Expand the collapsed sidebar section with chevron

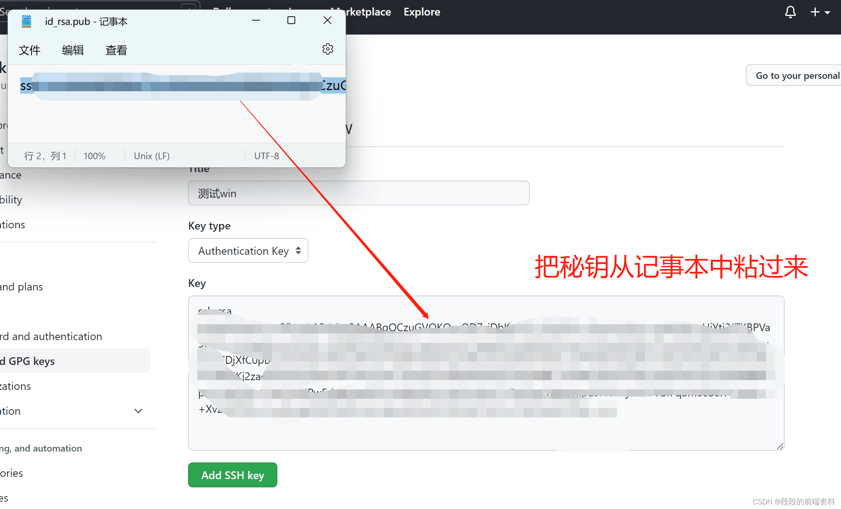point(139,411)
